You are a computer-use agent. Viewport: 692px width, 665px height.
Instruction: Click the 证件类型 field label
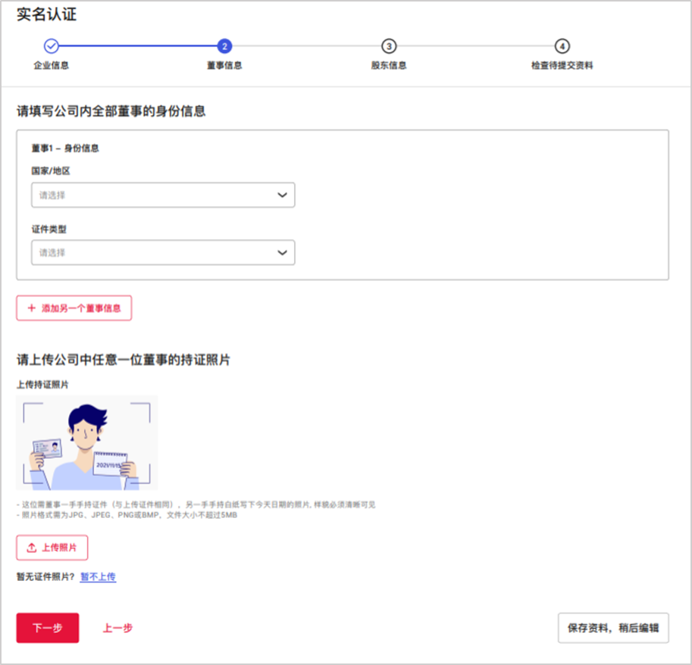coord(49,229)
